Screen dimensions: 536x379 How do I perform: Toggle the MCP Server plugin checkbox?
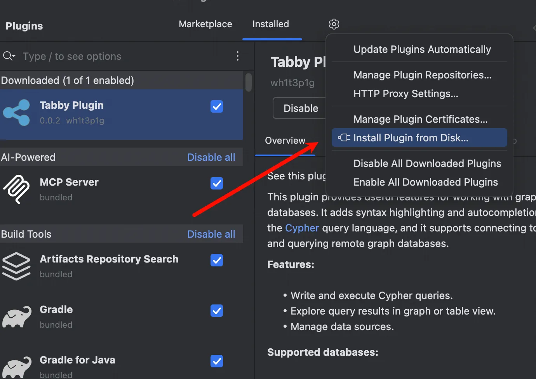click(217, 183)
